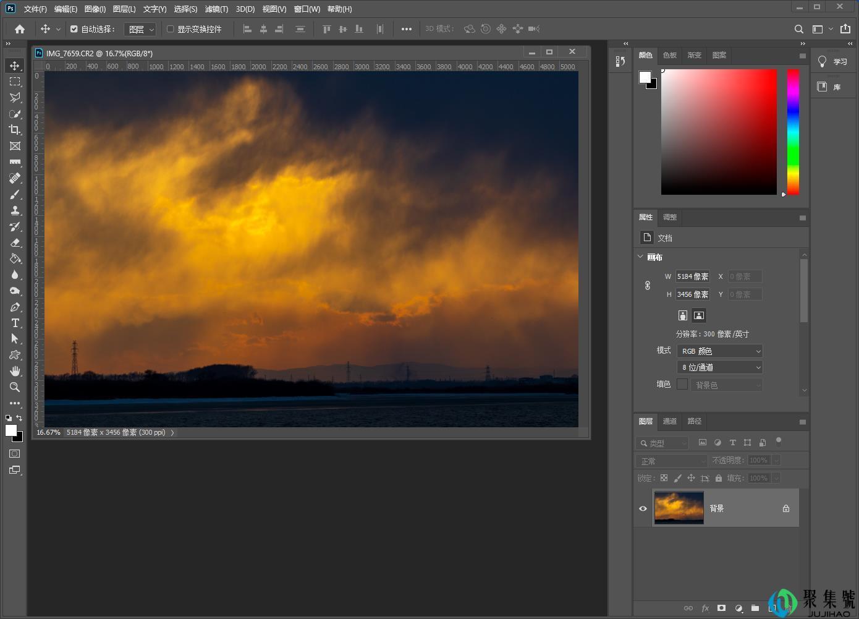859x619 pixels.
Task: Open the 滤镜 menu in the menu bar
Action: tap(215, 9)
